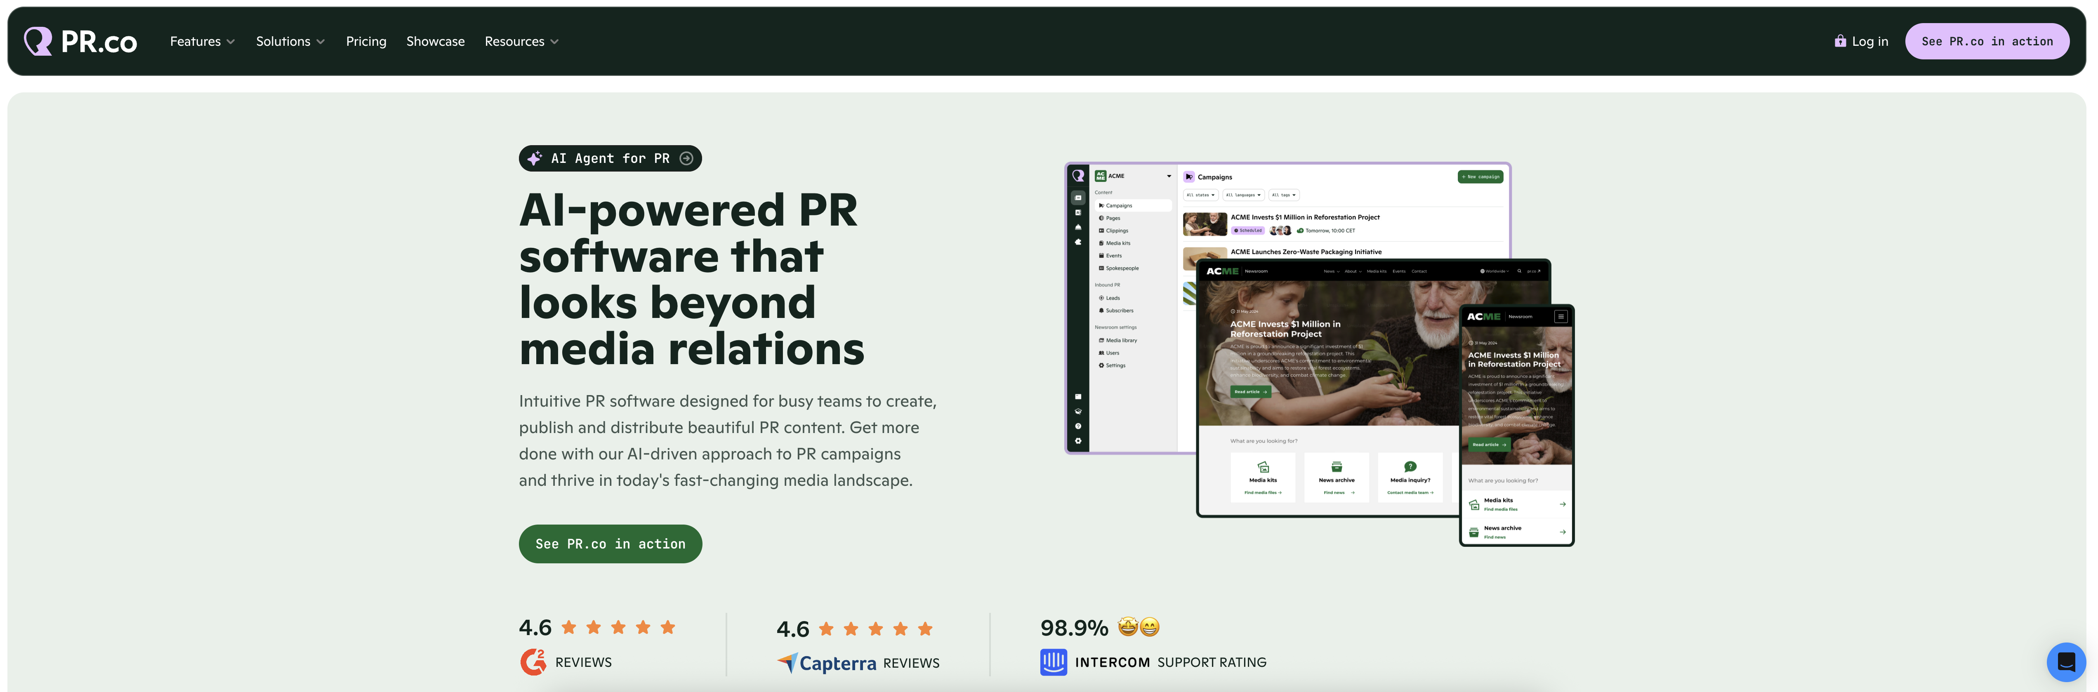Open the Showcase page

[435, 42]
